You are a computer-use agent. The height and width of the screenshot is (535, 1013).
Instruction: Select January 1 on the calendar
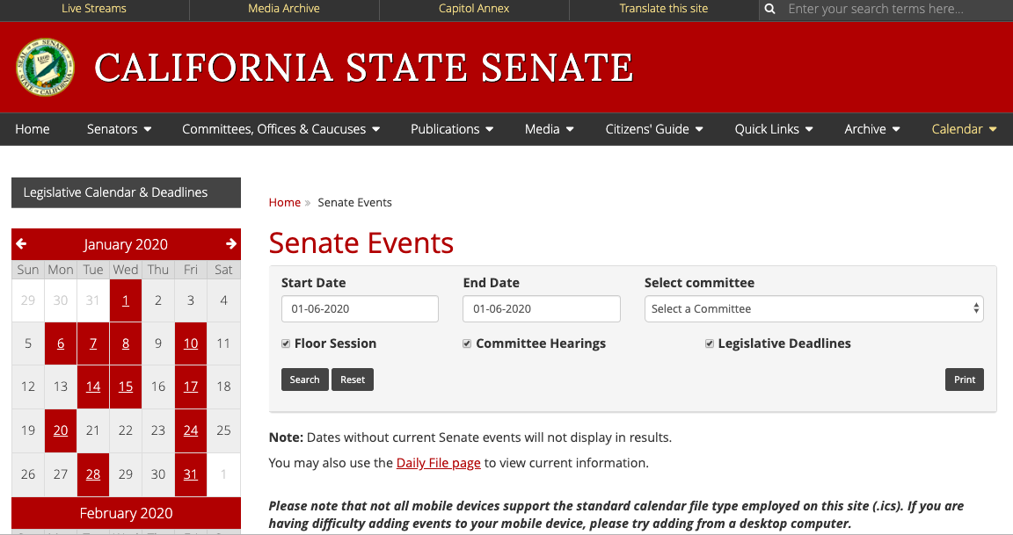[126, 300]
